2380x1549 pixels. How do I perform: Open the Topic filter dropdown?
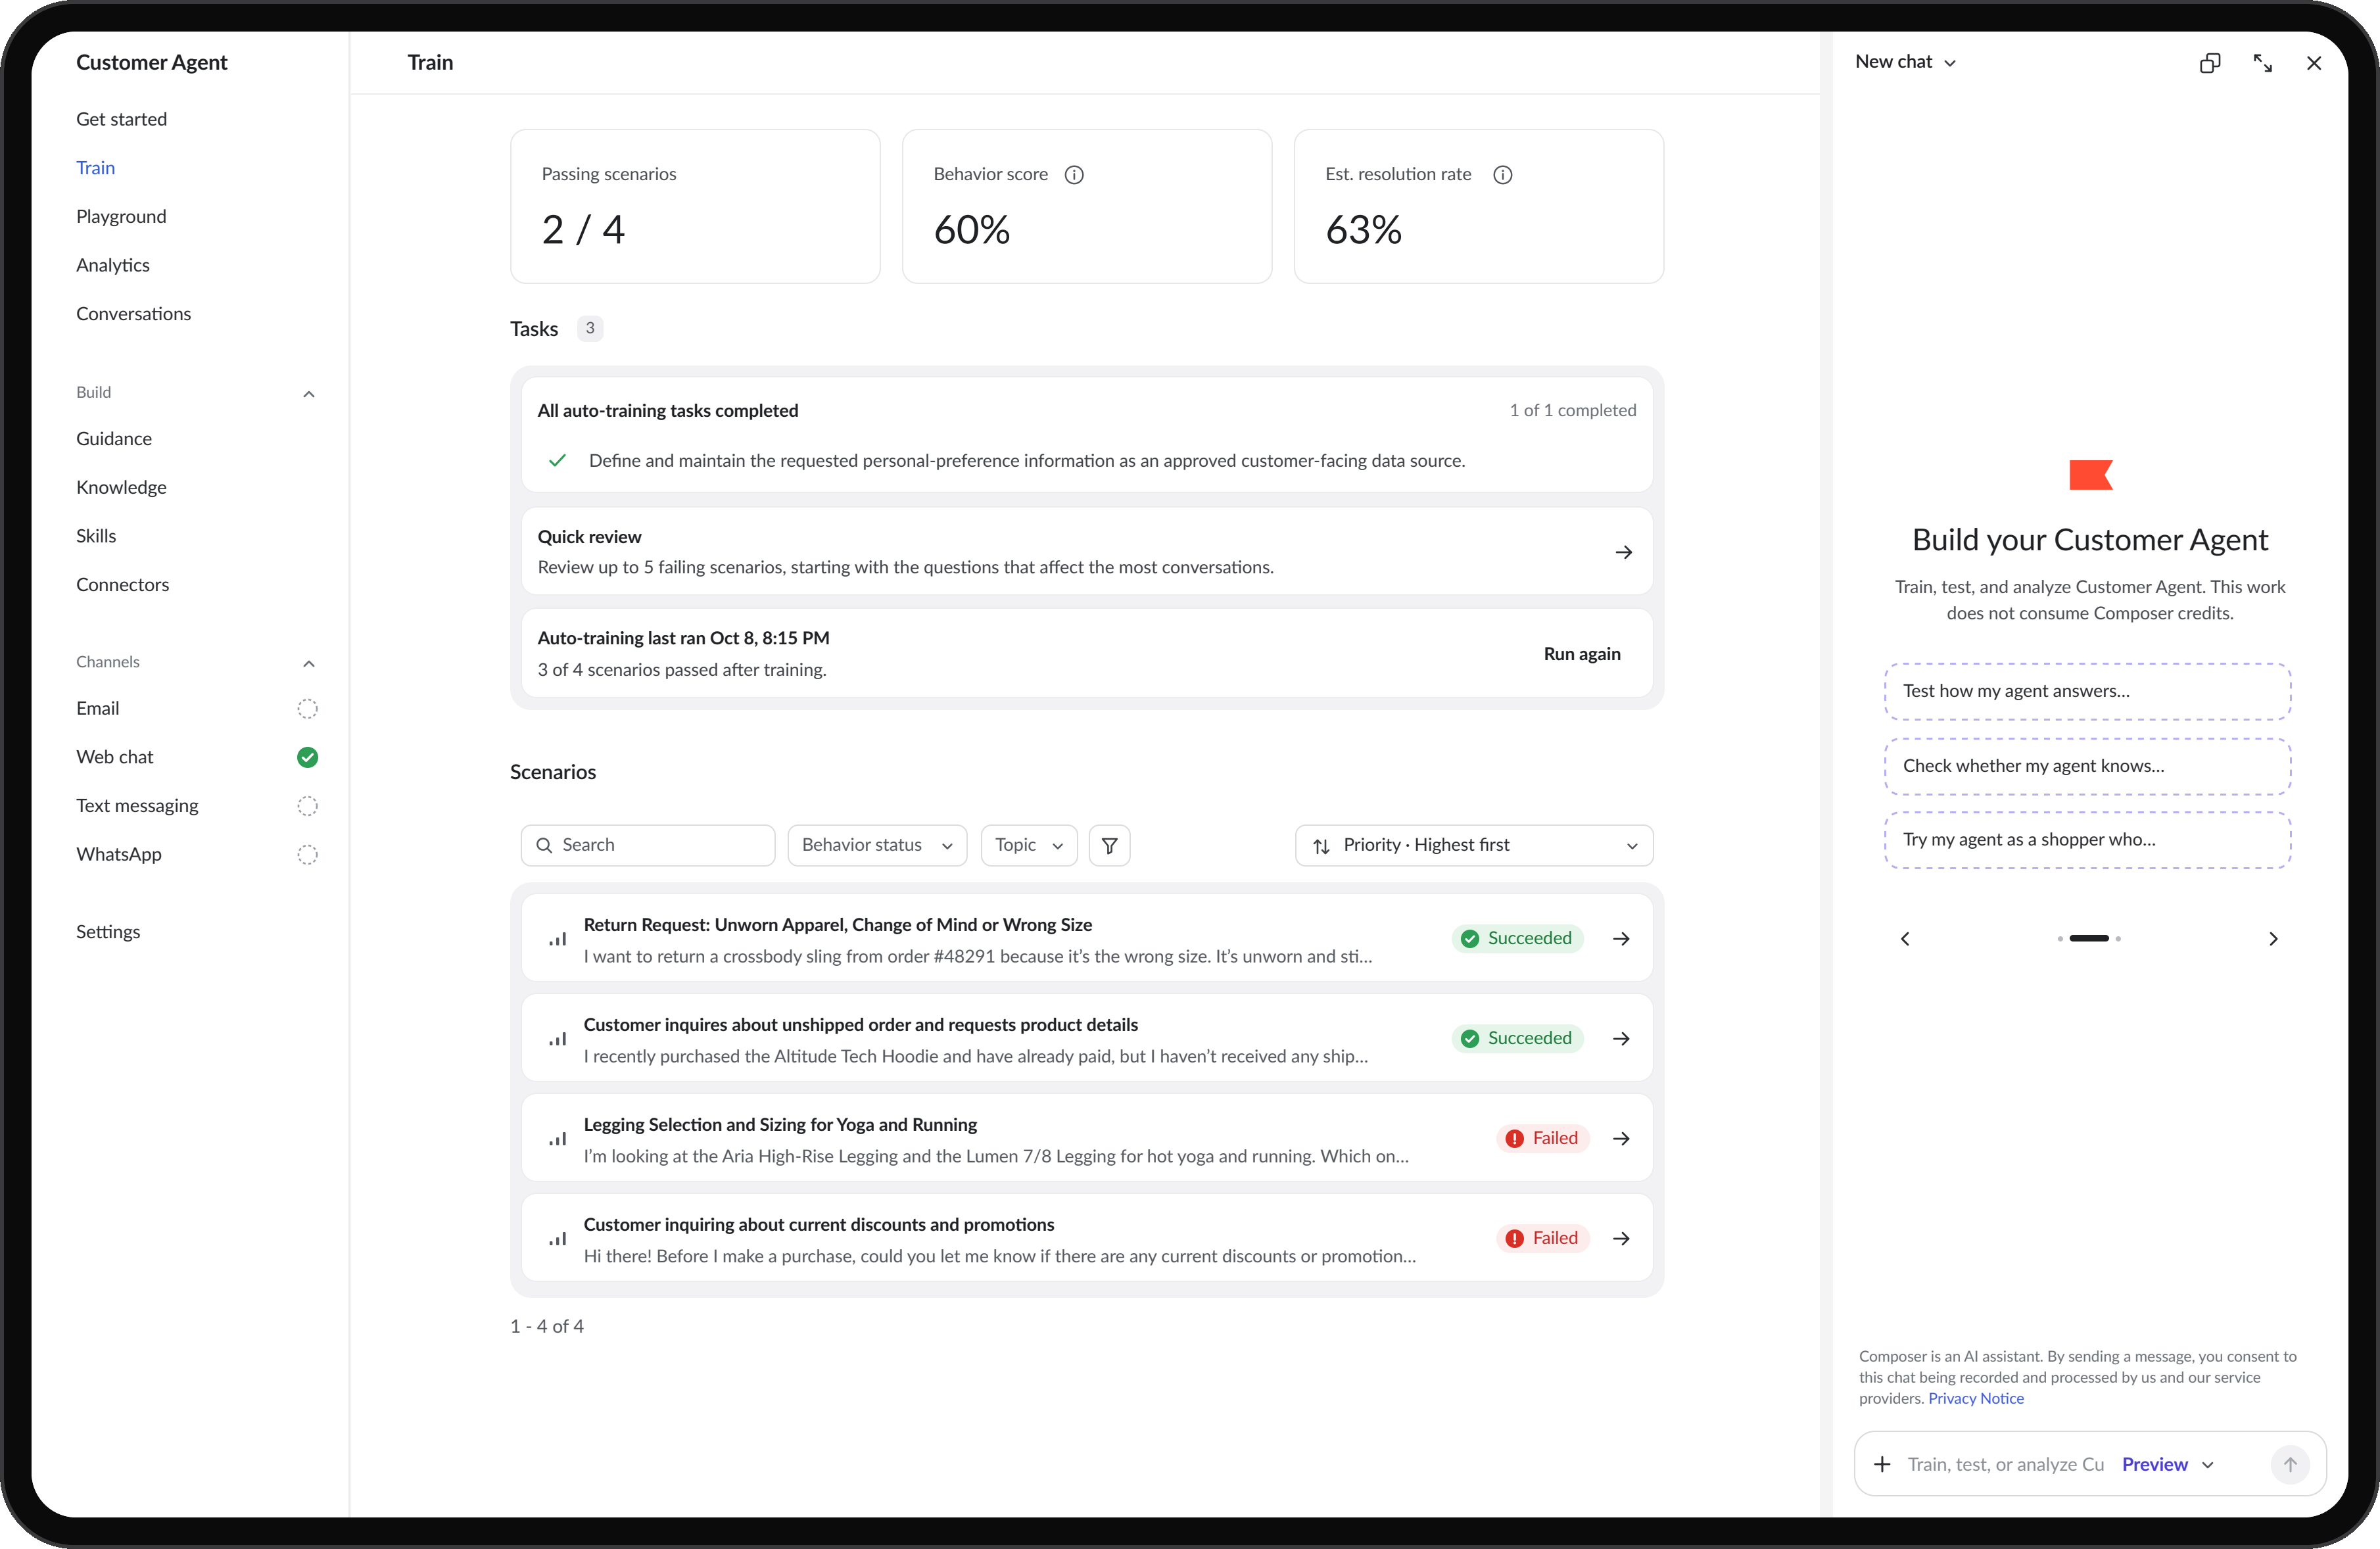(x=1029, y=845)
